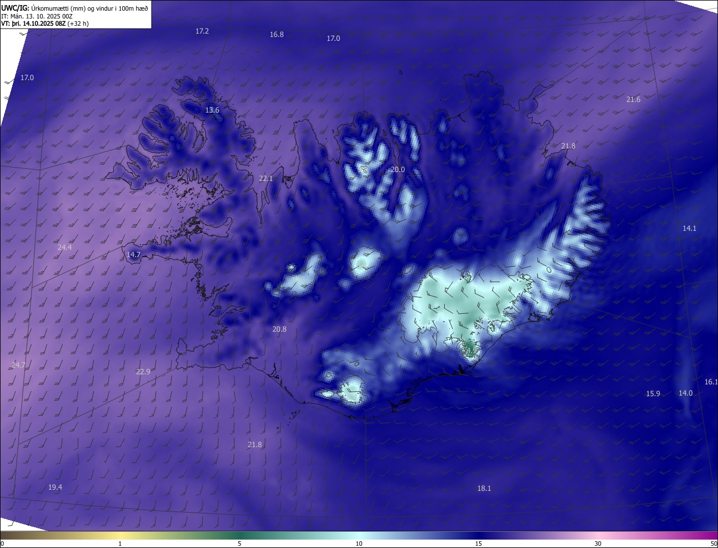The image size is (718, 548).
Task: Click the 24.7 value on the map
Action: [x=18, y=365]
